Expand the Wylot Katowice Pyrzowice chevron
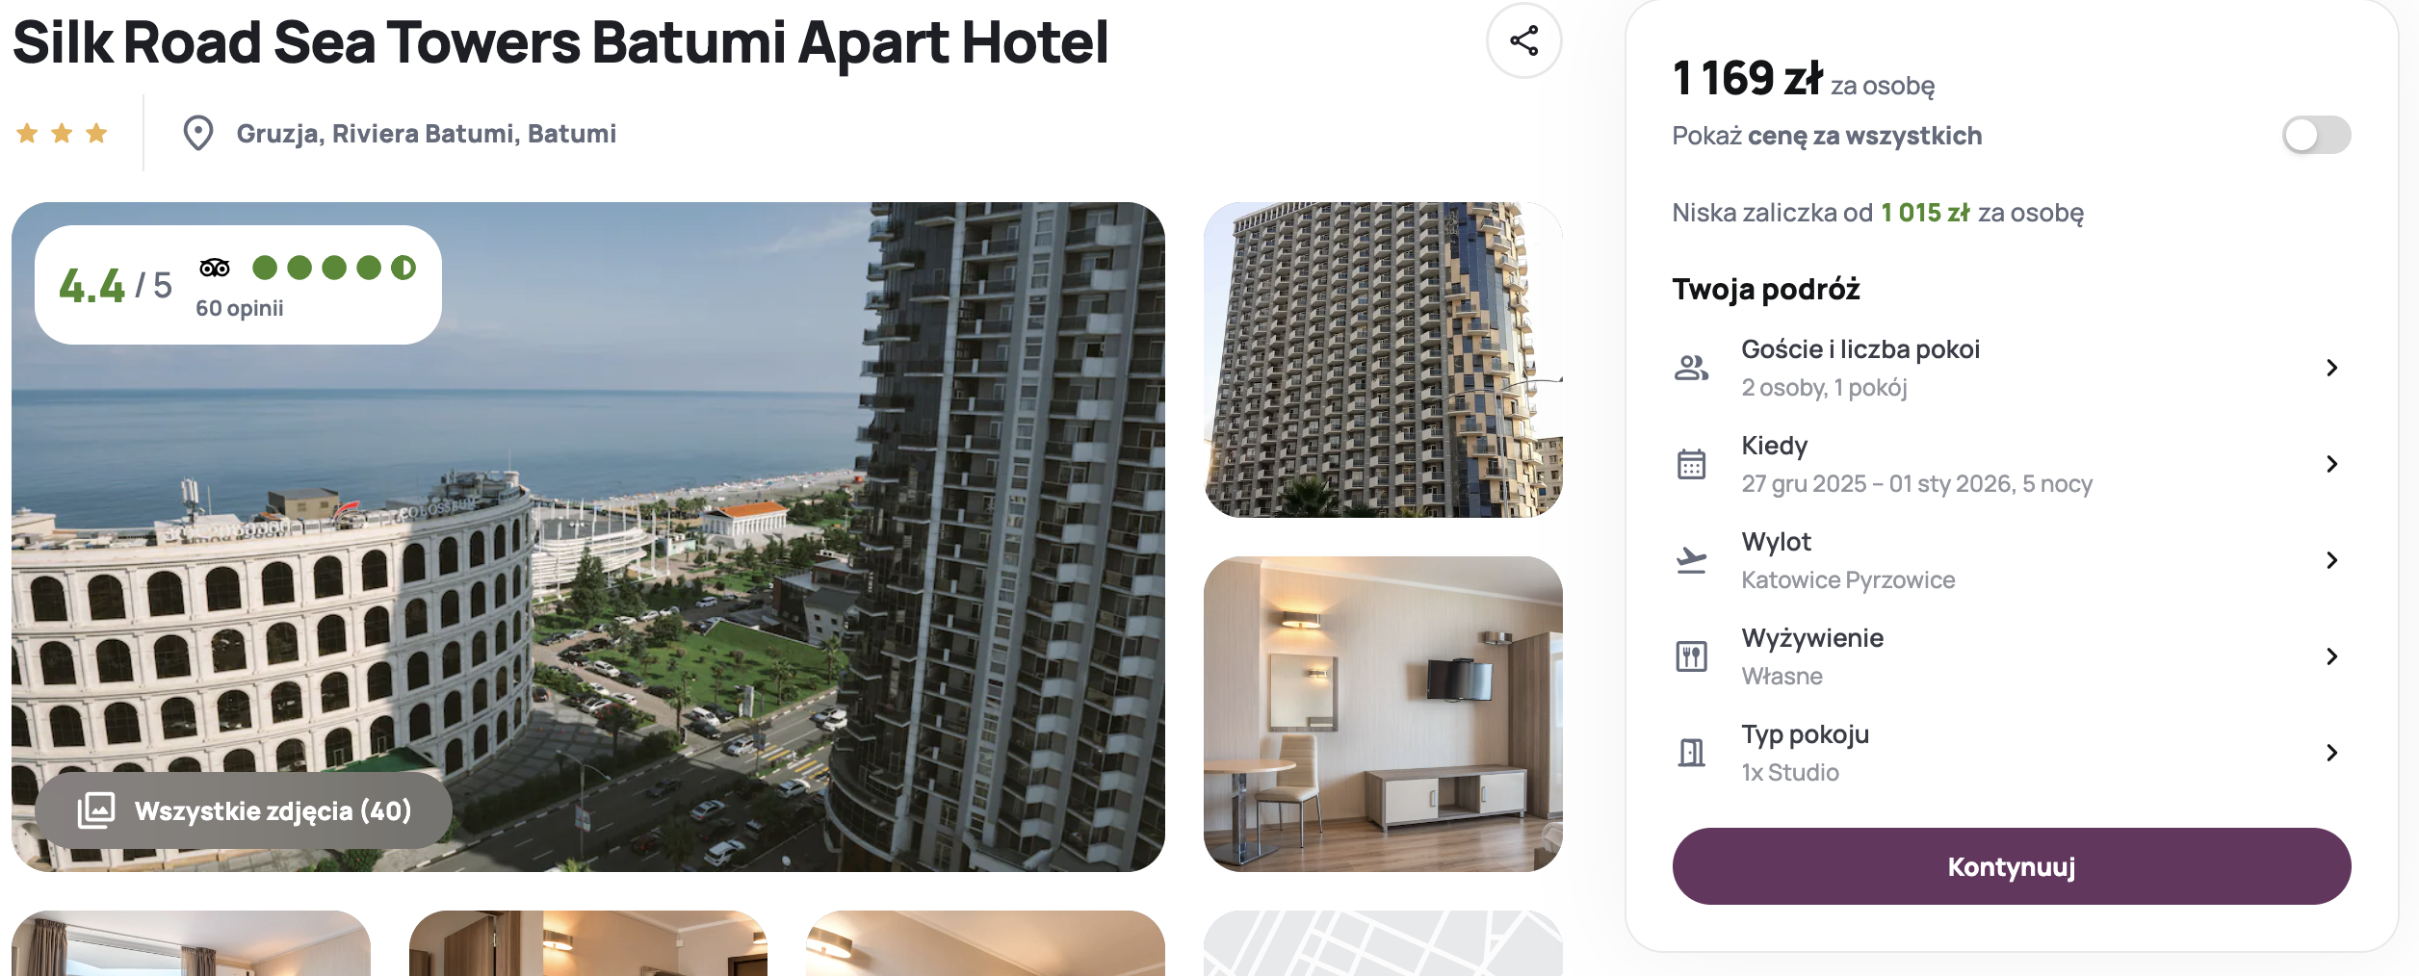 [2331, 560]
